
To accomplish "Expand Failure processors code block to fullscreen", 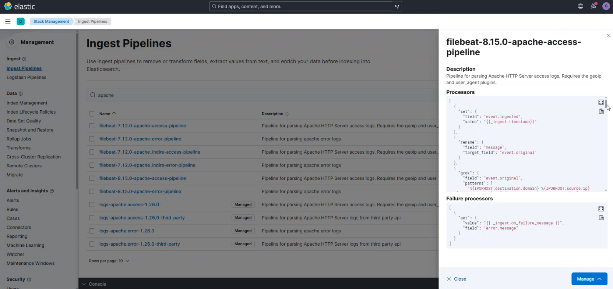I will click(x=601, y=208).
